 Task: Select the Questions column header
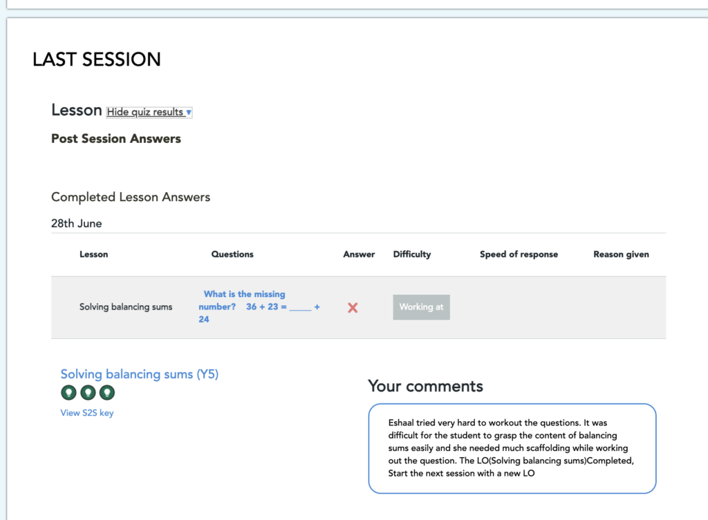click(x=232, y=254)
